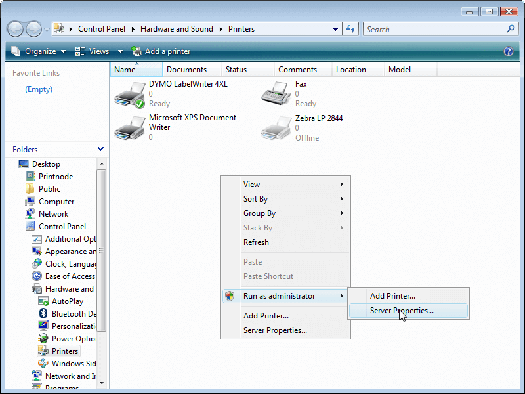This screenshot has height=394, width=525.
Task: Click the address bar location icon
Action: 59,29
